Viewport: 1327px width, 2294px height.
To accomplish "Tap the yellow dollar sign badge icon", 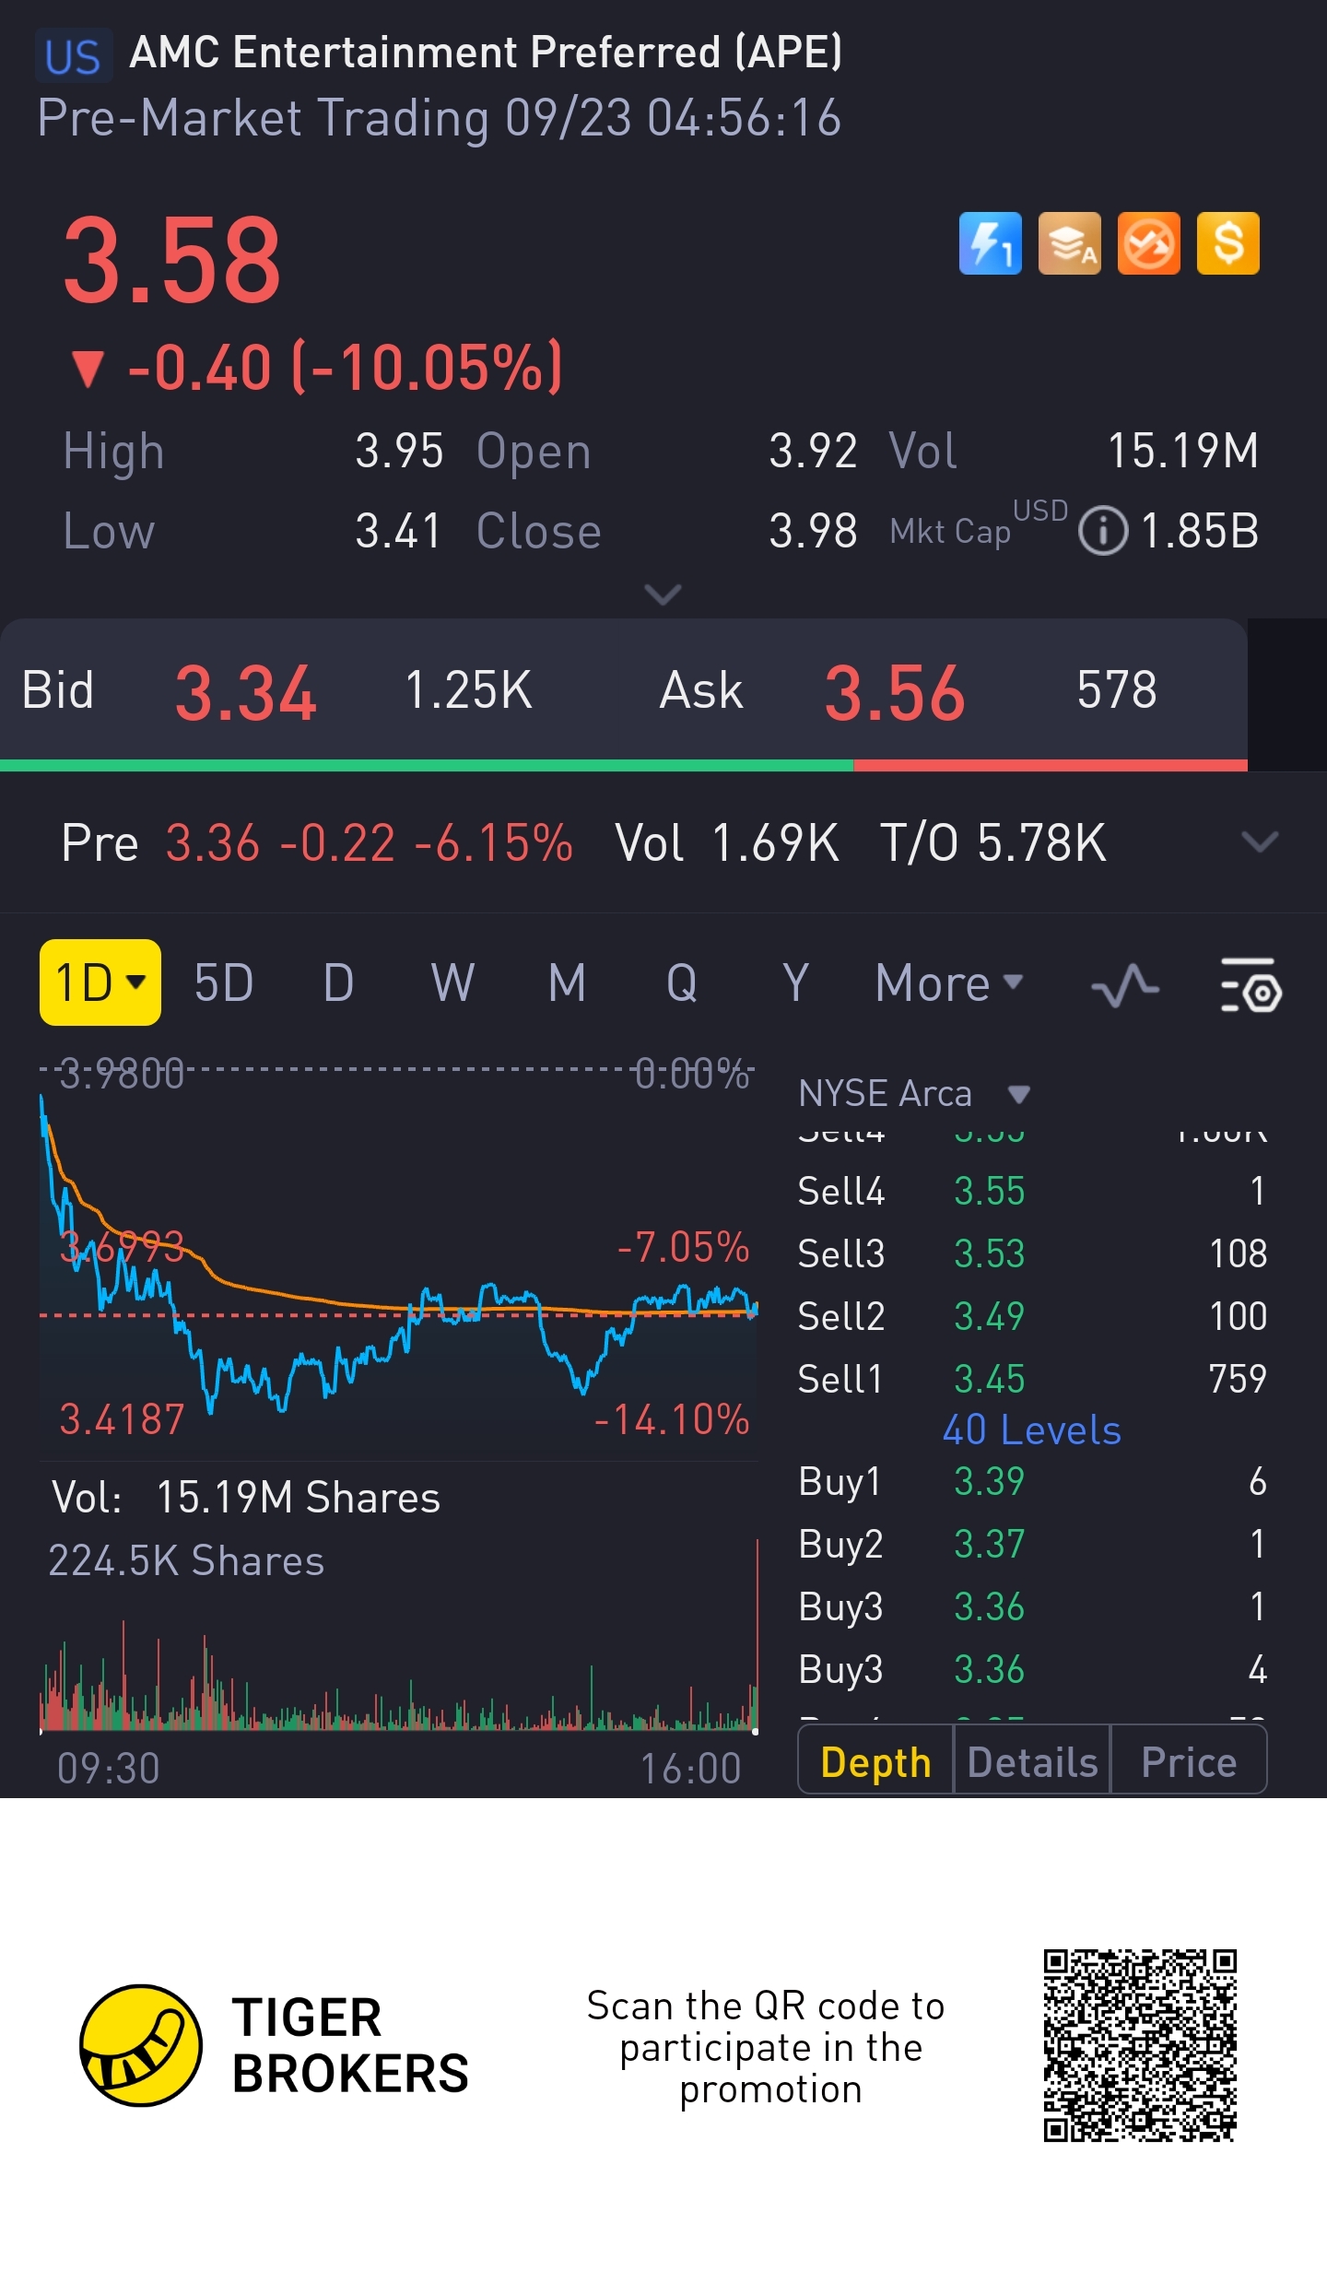I will 1227,243.
